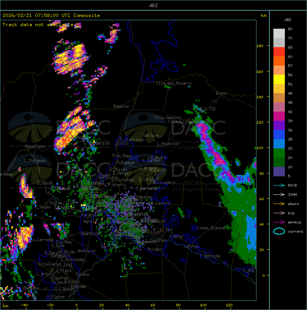Viewport: 307px width, 310px height.
Task: Select the Uspallata place label
Action: [x=35, y=147]
